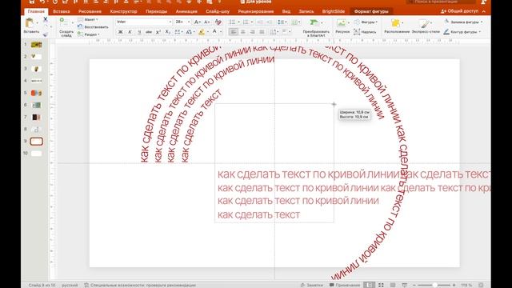Select slide 7 thumbnail

pyautogui.click(x=36, y=118)
